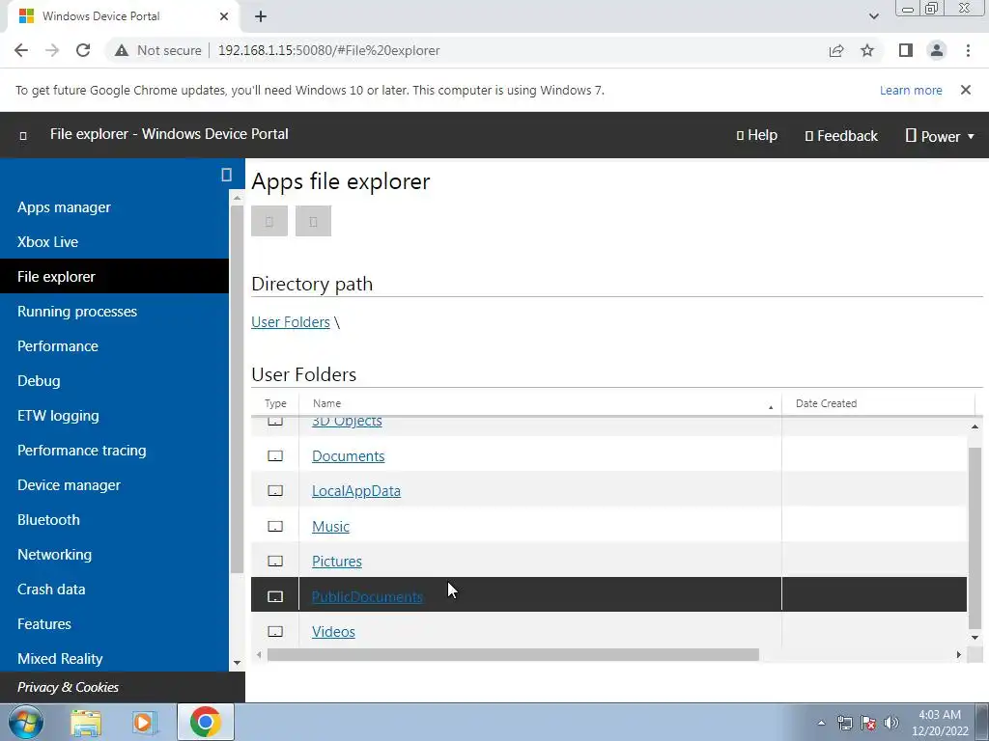Open Crash data in the sidebar
989x741 pixels.
[114, 589]
